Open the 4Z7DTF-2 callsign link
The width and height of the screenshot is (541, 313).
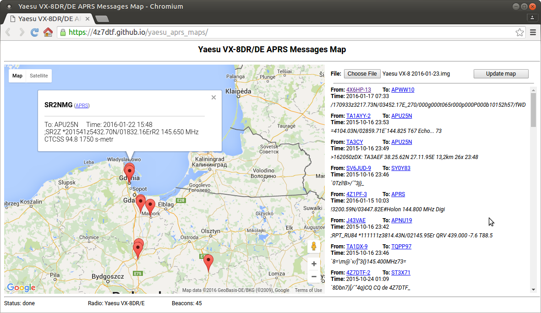[358, 273]
